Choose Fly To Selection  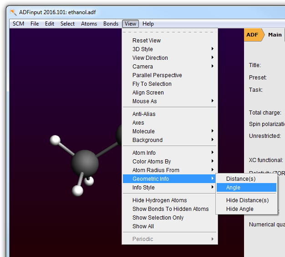pyautogui.click(x=169, y=84)
